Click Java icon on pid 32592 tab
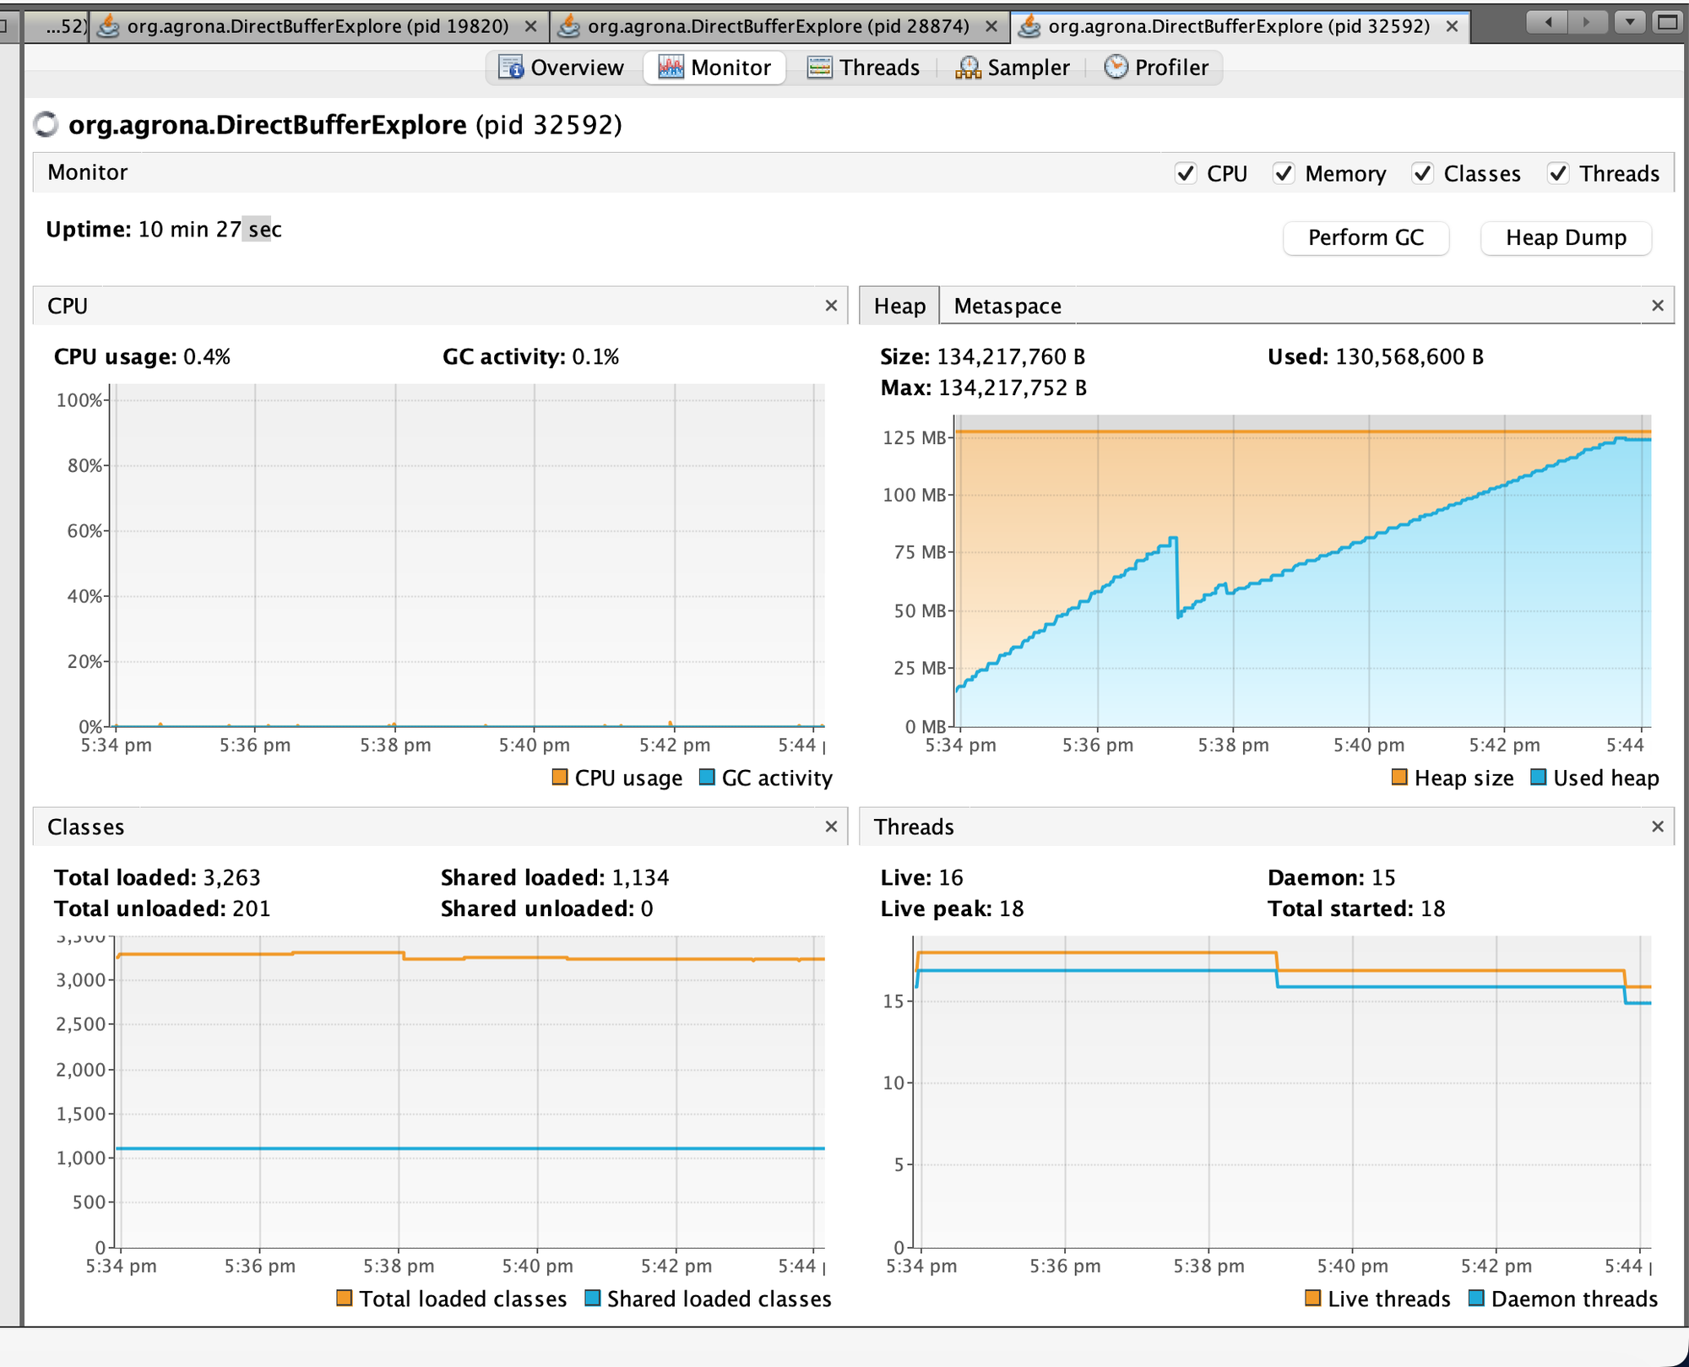Image resolution: width=1689 pixels, height=1367 pixels. tap(1029, 26)
